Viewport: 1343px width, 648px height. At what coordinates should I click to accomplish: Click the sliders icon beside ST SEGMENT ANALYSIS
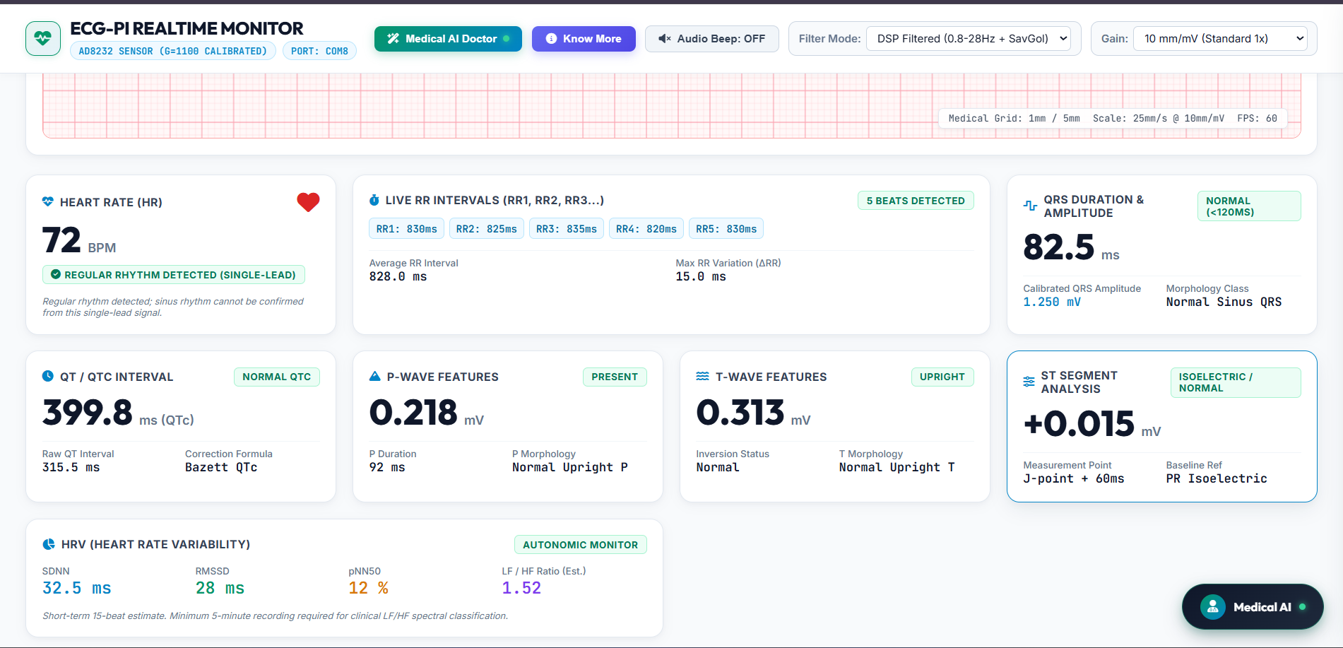pos(1029,382)
